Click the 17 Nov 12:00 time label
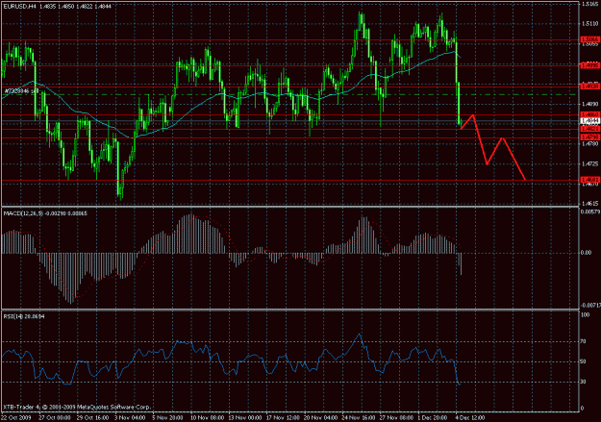 point(283,417)
